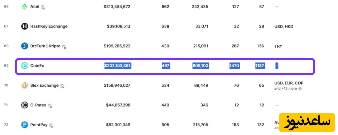Click the Aibit exchange logo icon
Image resolution: width=338 pixels, height=135 pixels.
(25, 7)
